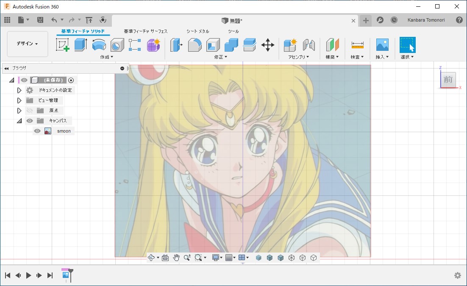Click the Joint tool icon

[309, 44]
